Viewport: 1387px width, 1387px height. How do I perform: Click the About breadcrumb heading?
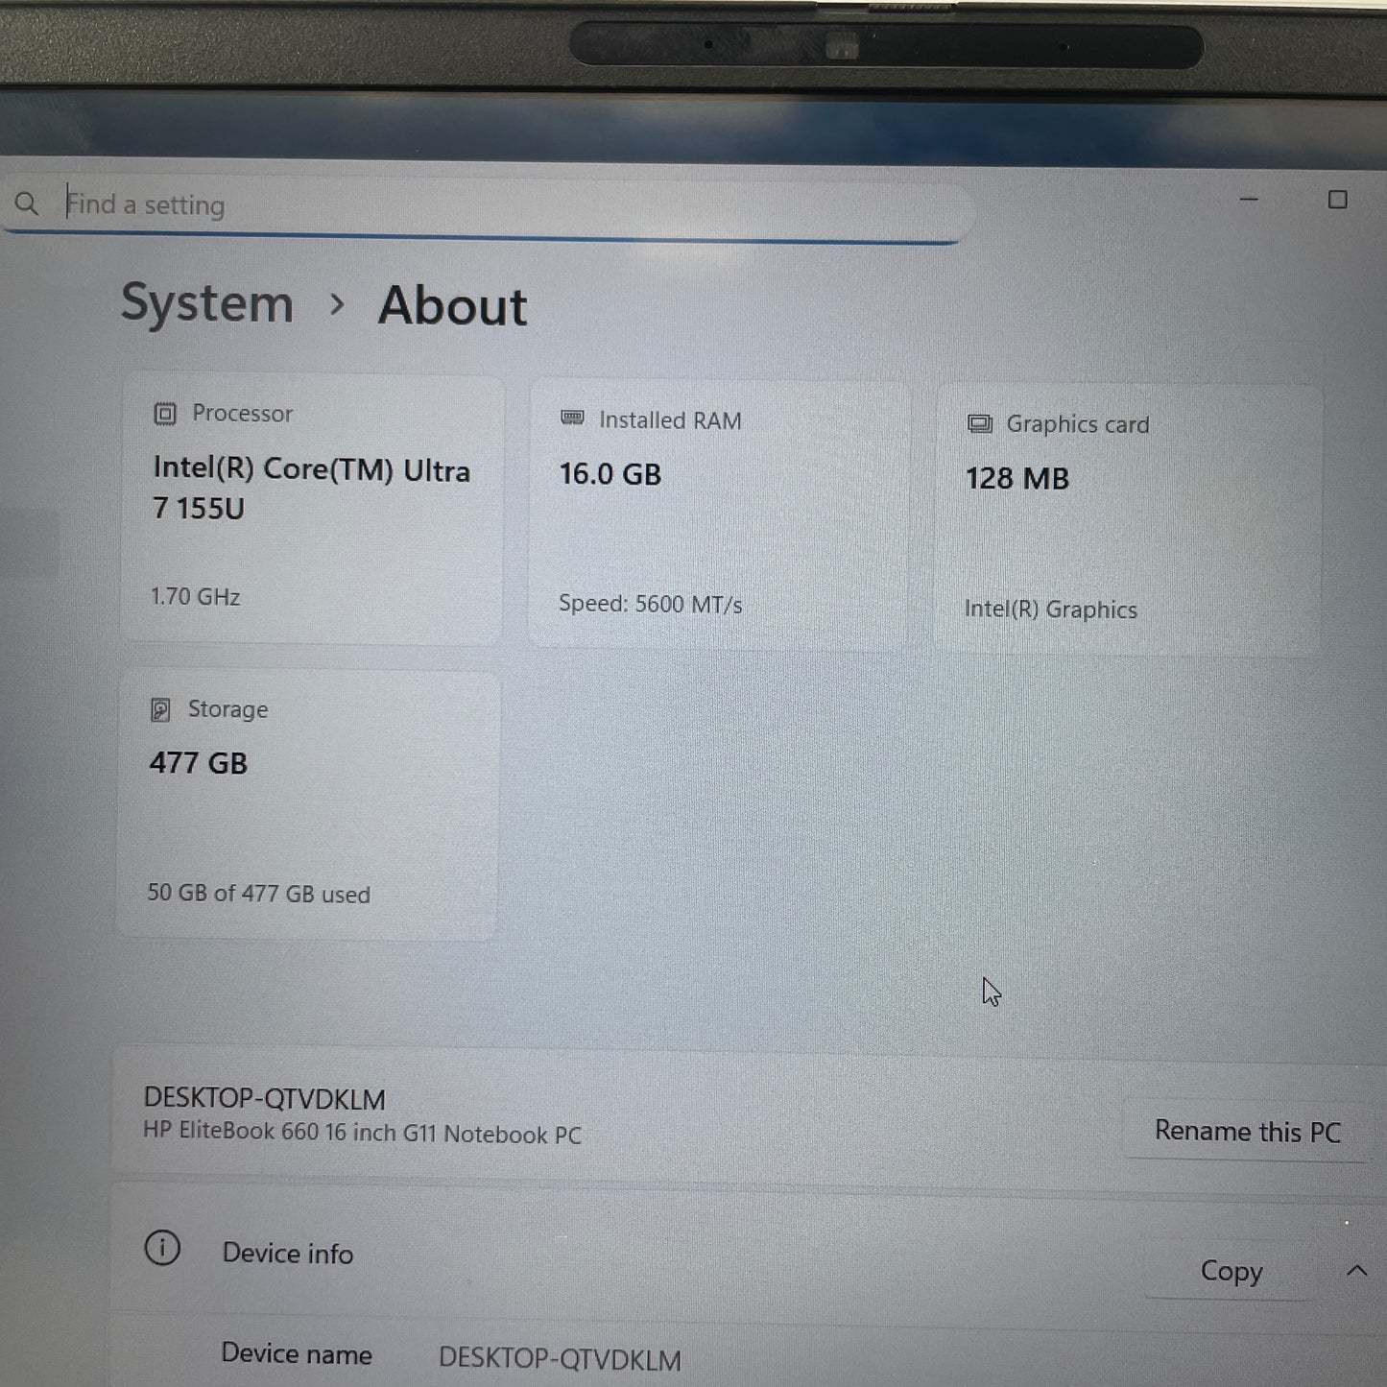pos(452,307)
